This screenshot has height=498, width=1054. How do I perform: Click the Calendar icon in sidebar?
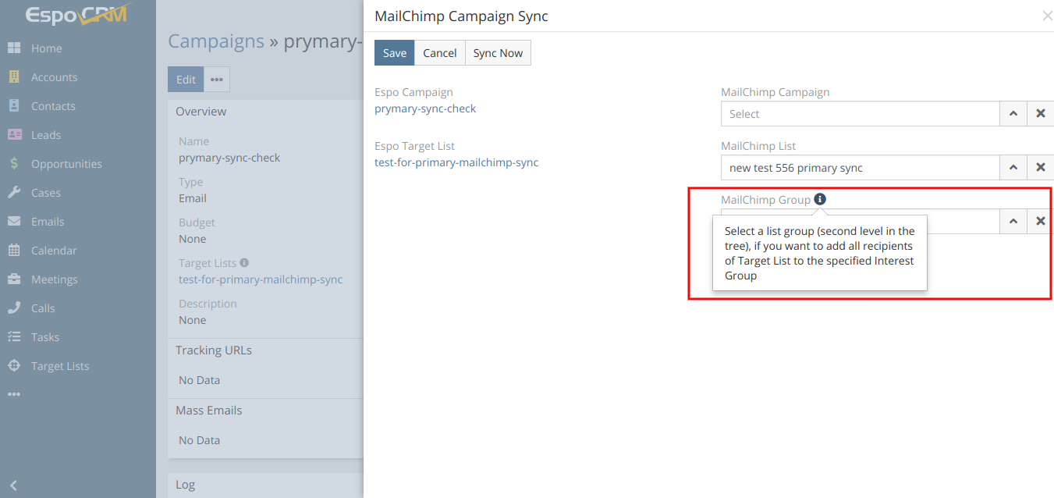point(14,251)
